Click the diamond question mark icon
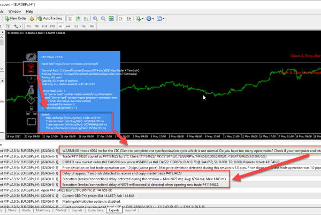This screenshot has height=215, width=321. point(31,100)
